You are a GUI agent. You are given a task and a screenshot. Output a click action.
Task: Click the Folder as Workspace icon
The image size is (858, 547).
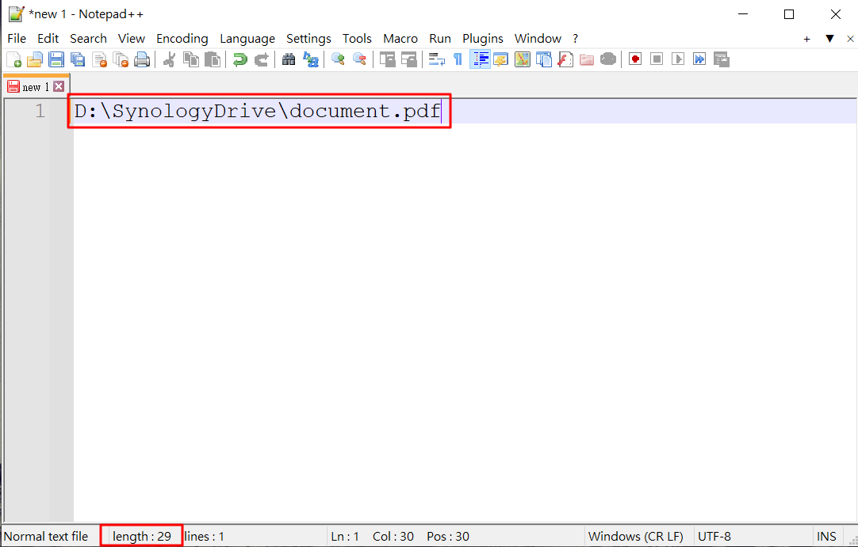pyautogui.click(x=587, y=59)
